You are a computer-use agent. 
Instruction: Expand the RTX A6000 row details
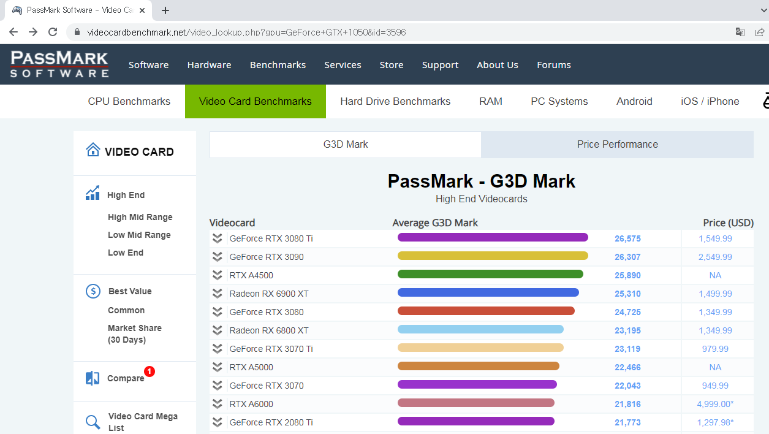(x=217, y=404)
